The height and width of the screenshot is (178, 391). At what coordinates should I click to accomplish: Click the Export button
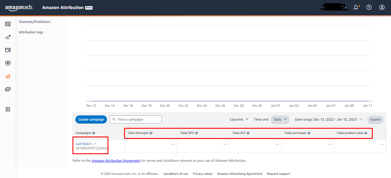(x=375, y=119)
